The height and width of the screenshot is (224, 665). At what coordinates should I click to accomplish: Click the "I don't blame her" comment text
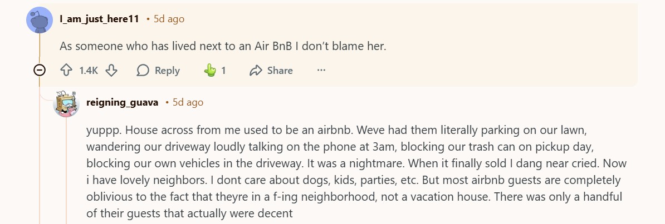tap(223, 47)
